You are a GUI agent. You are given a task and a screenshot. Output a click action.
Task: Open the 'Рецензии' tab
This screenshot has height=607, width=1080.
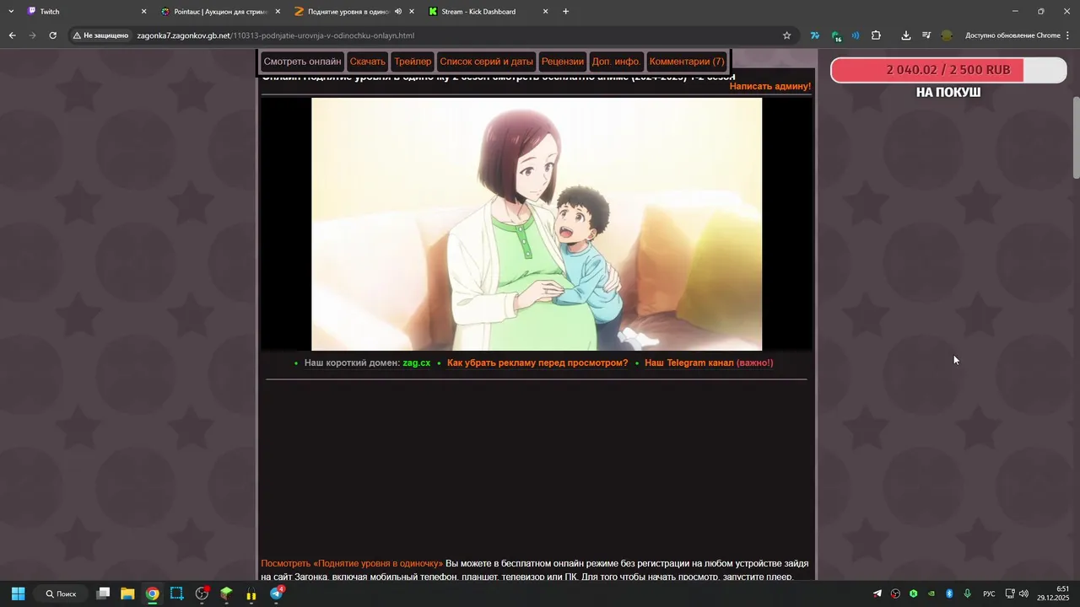563,62
